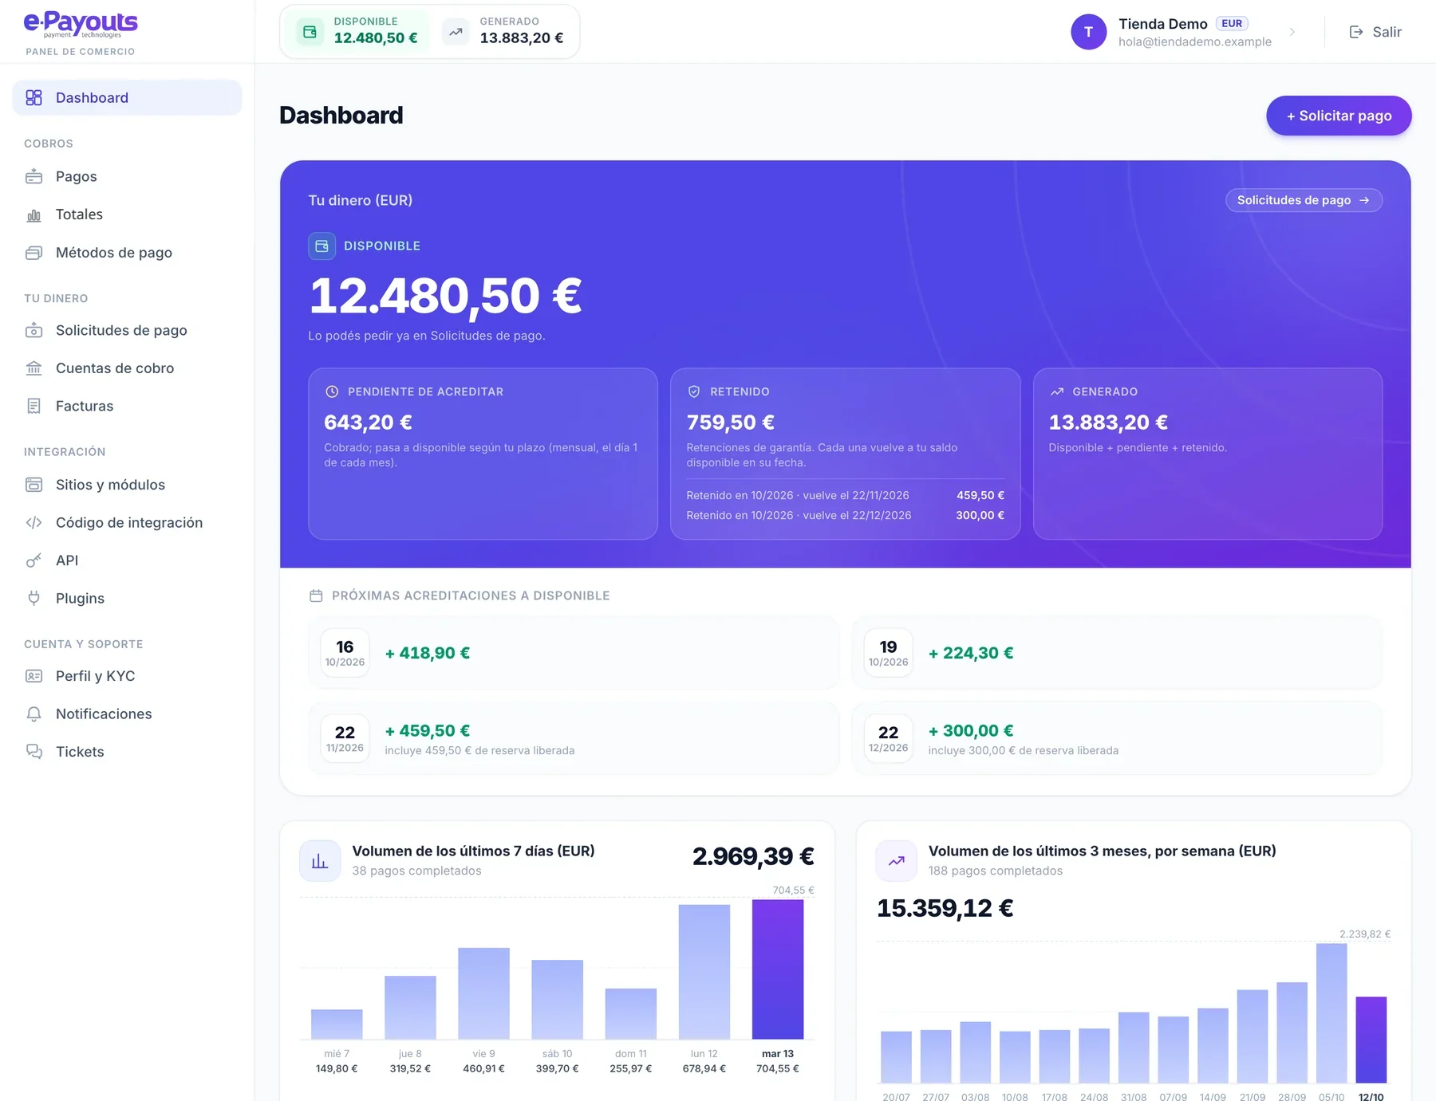Select the lun 12 bar in 7-day chart
This screenshot has width=1436, height=1101.
tap(704, 972)
